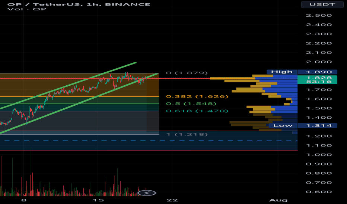This screenshot has width=347, height=204.
Task: Click the 1.200 price axis value
Action: (319, 136)
